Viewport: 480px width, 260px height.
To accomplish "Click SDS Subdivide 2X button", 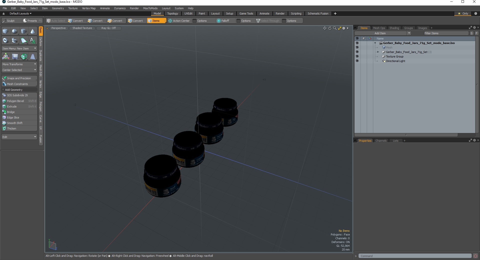I will pos(19,95).
